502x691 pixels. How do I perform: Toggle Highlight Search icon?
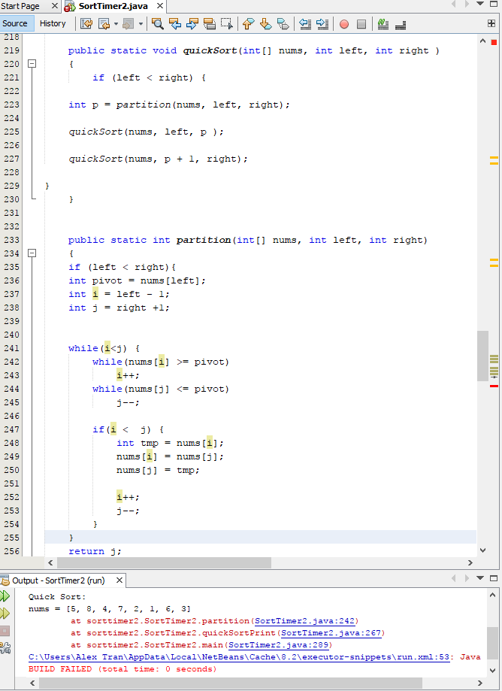tap(210, 24)
